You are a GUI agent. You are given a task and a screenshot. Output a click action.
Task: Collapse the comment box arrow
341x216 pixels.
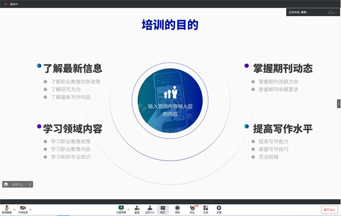[x=30, y=184]
